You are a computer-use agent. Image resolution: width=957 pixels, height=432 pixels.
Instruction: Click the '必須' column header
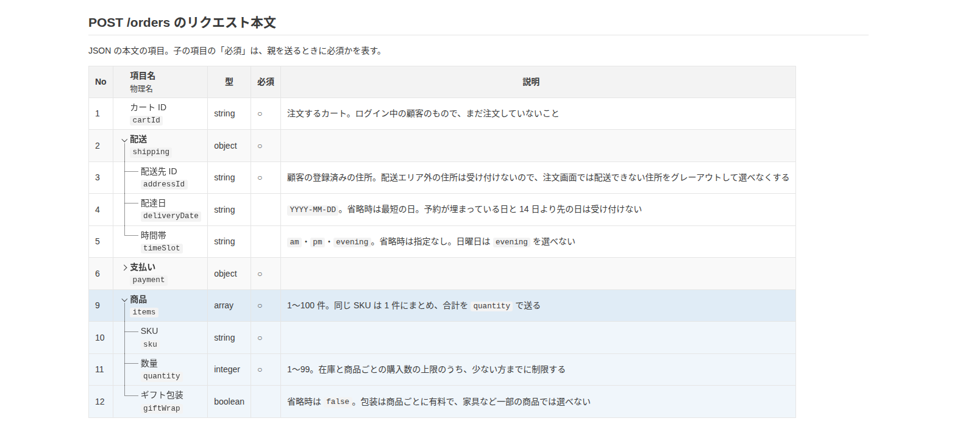266,82
